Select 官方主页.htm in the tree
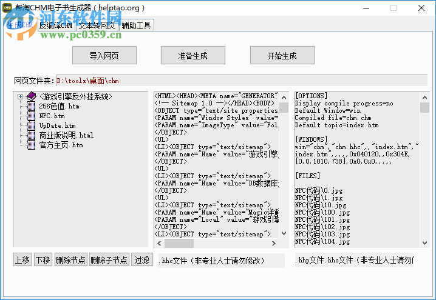The width and height of the screenshot is (436, 300). pos(61,145)
